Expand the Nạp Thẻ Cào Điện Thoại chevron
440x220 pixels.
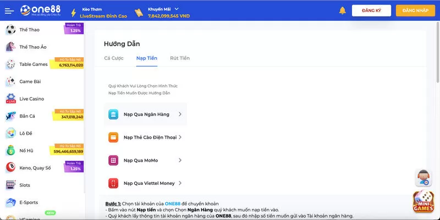(180, 137)
